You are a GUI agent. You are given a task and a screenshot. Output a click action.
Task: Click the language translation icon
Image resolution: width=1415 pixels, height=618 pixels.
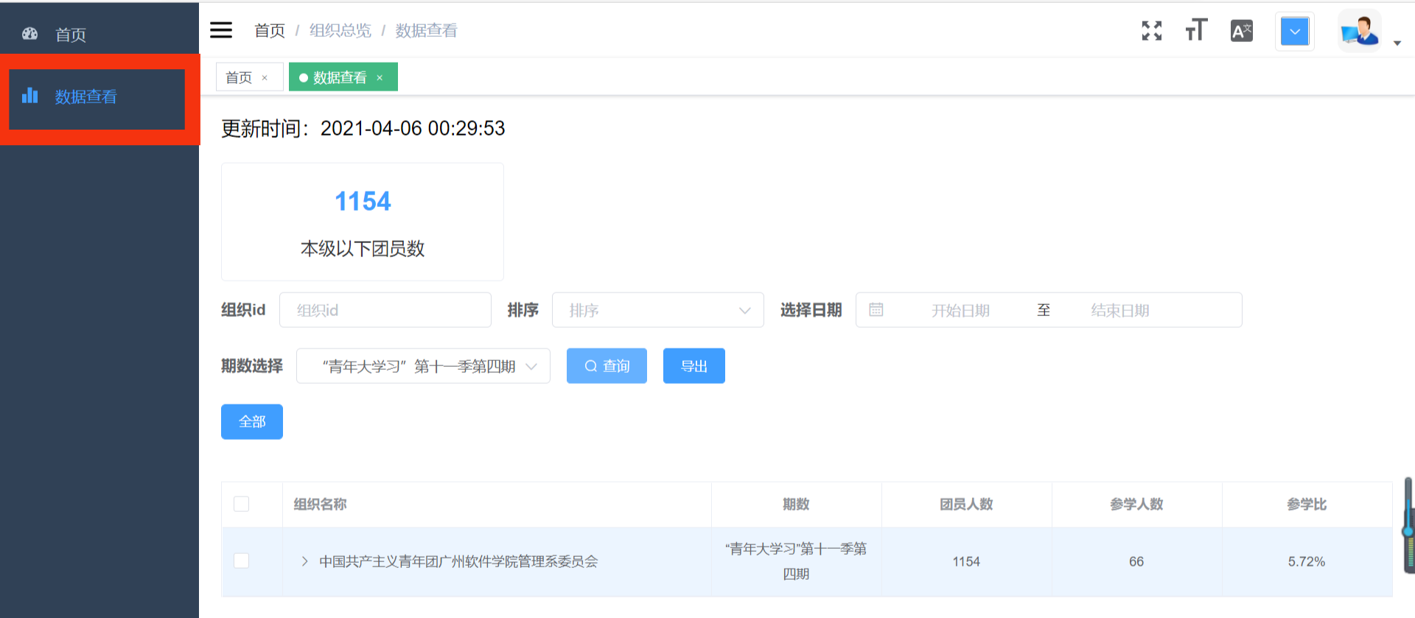pos(1241,31)
